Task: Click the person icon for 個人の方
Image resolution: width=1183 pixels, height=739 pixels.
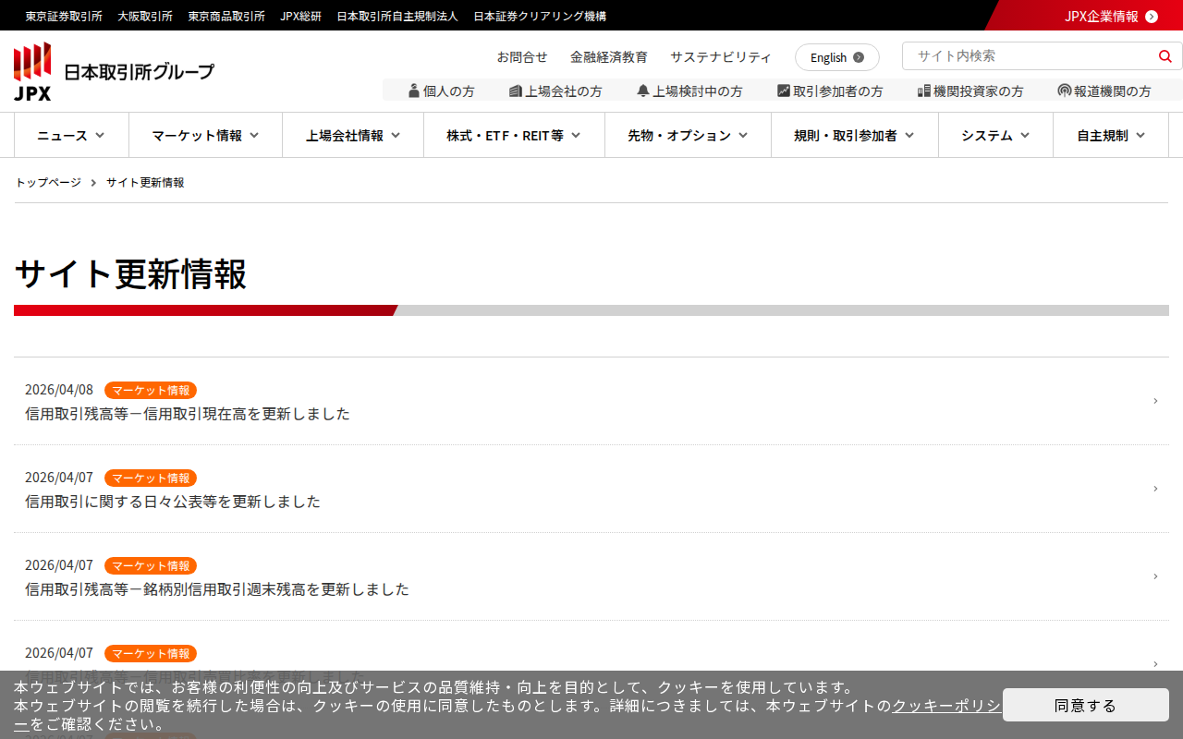Action: pos(414,91)
